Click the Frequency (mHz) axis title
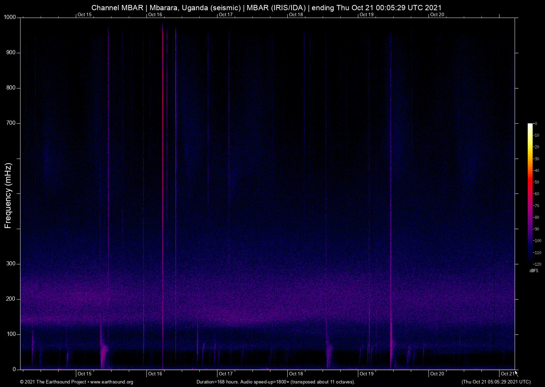 (x=8, y=196)
